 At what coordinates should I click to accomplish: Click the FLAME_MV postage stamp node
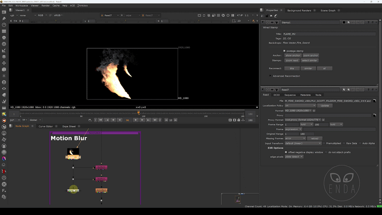[73, 153]
